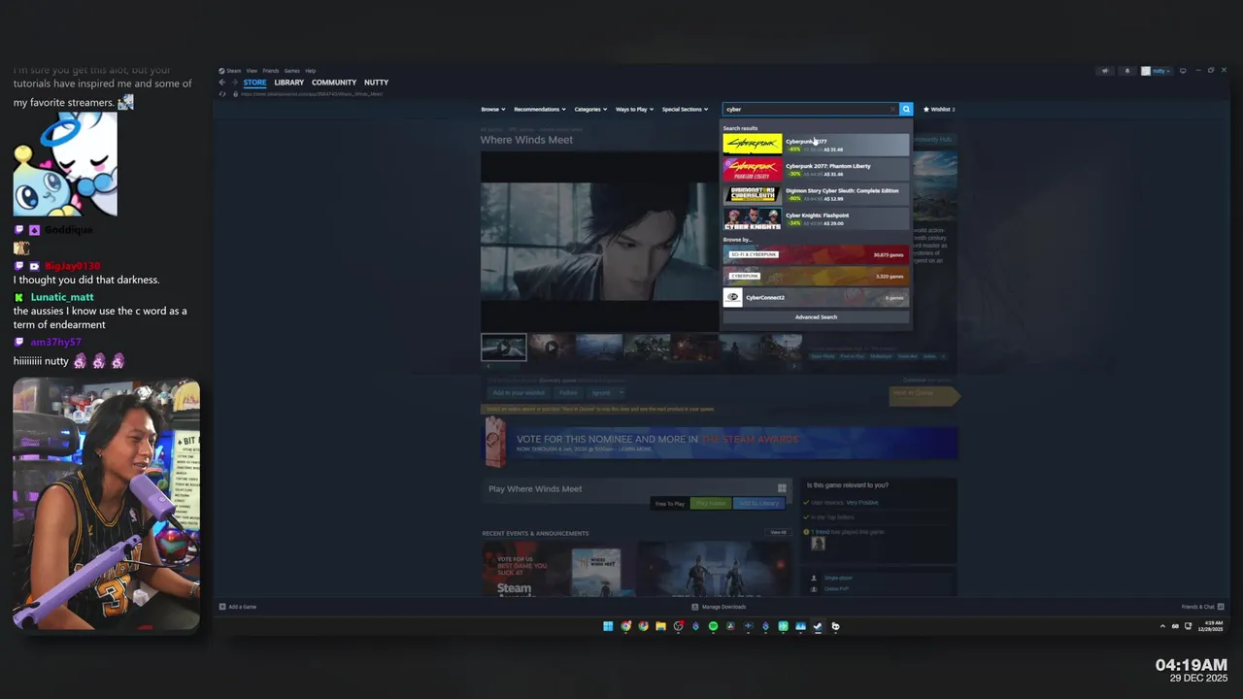This screenshot has width=1243, height=699.
Task: Select the first trailer thumbnail
Action: 504,347
